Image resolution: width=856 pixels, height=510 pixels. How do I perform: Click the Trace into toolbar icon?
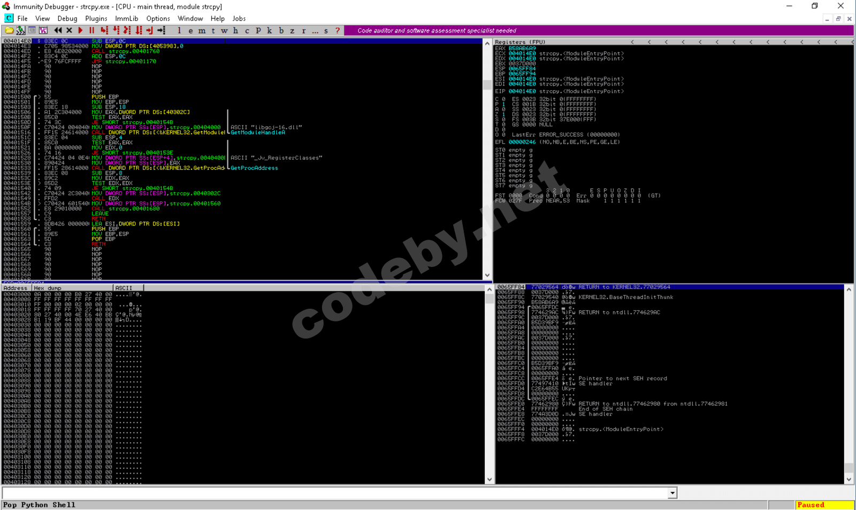click(127, 30)
